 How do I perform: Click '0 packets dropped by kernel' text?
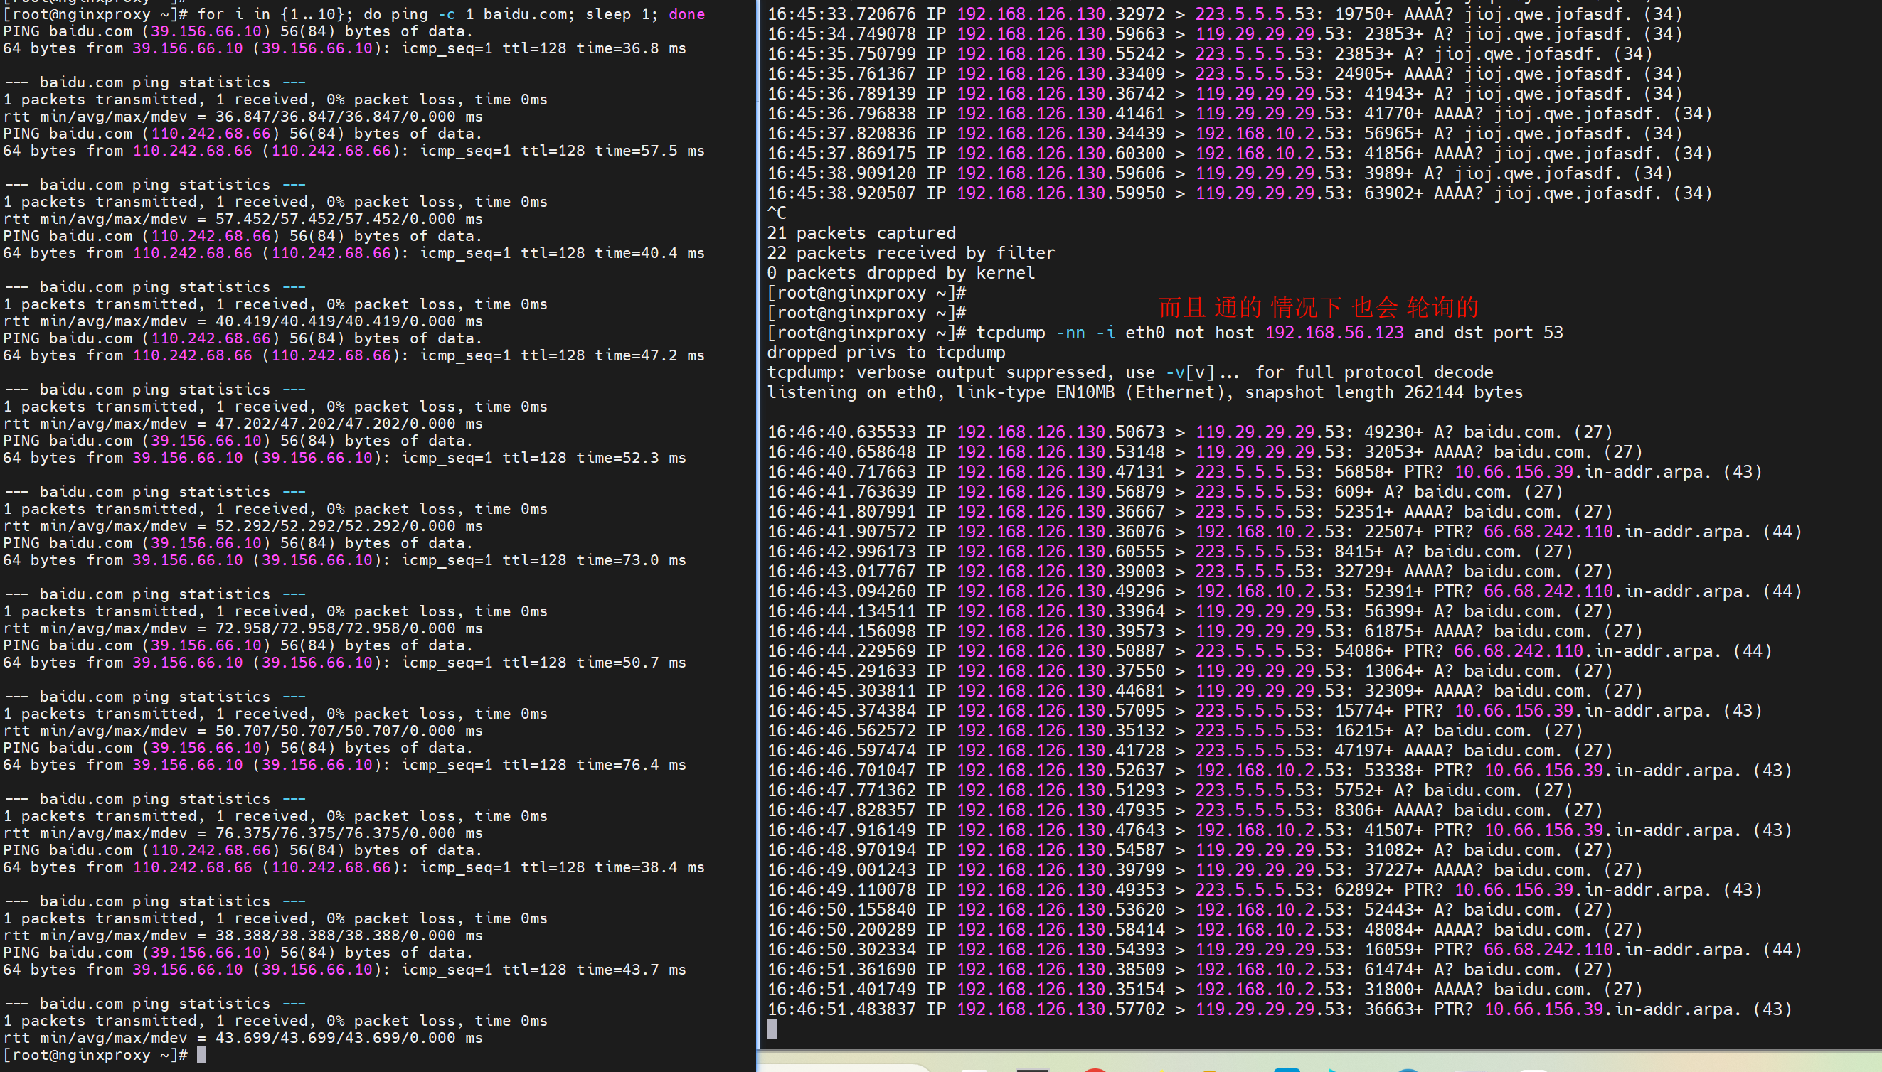click(x=900, y=273)
